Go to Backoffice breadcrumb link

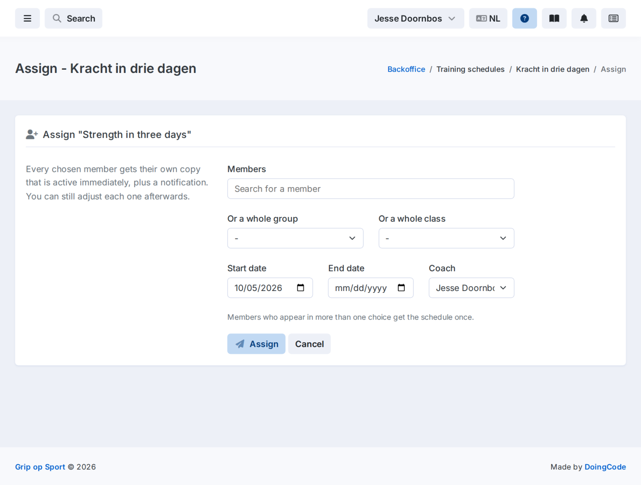pos(406,69)
